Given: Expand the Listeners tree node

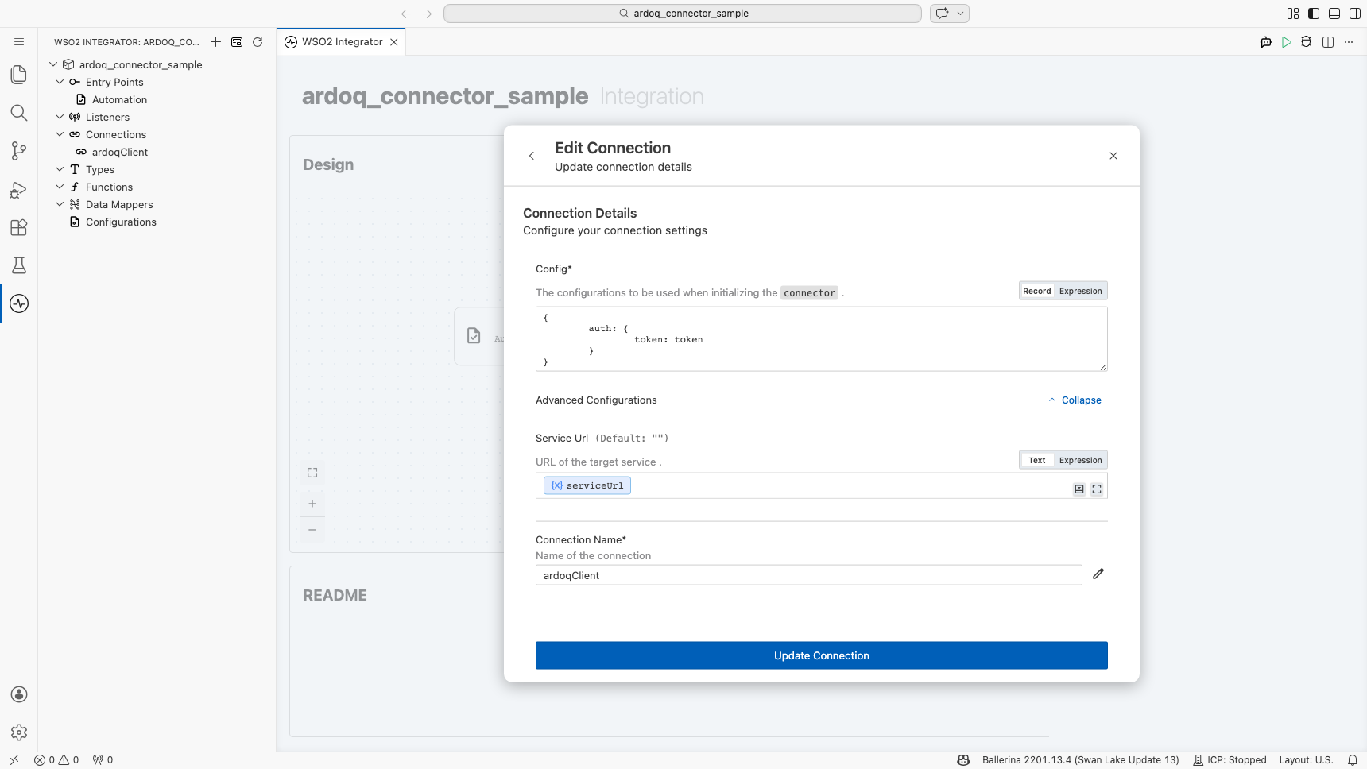Looking at the screenshot, I should pyautogui.click(x=60, y=117).
